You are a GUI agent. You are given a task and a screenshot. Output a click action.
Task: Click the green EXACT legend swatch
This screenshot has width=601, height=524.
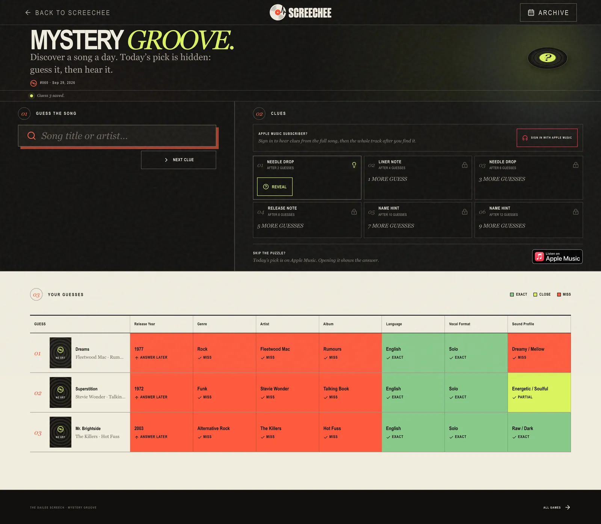point(512,294)
